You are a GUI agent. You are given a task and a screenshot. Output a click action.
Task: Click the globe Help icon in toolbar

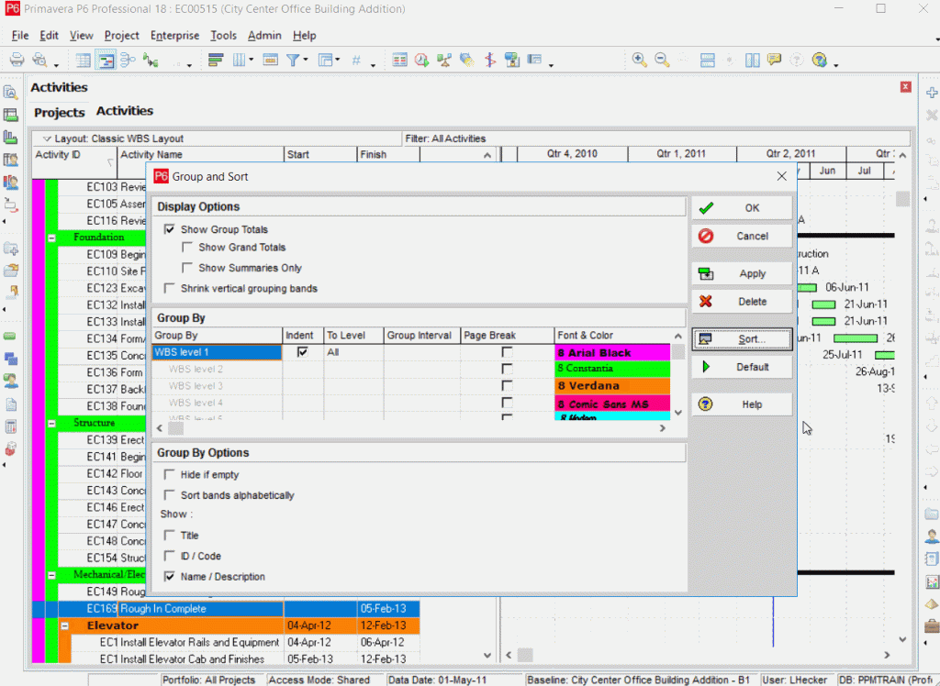(x=820, y=60)
